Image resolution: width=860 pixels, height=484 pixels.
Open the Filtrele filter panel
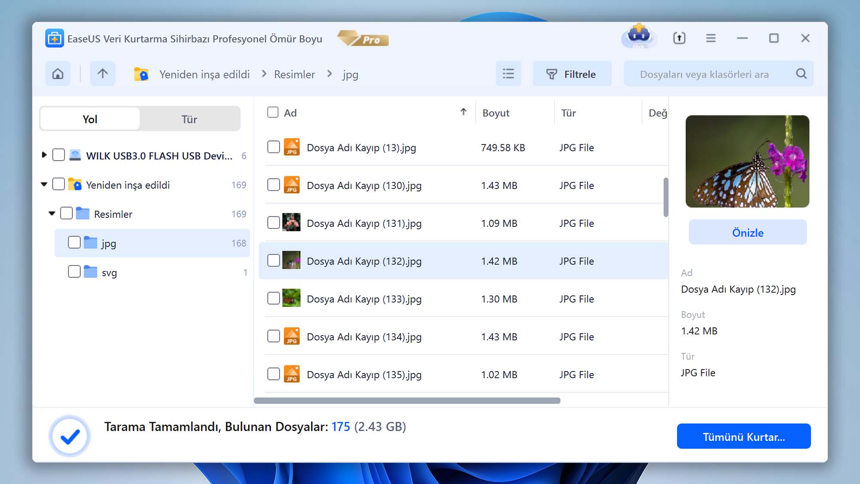572,74
